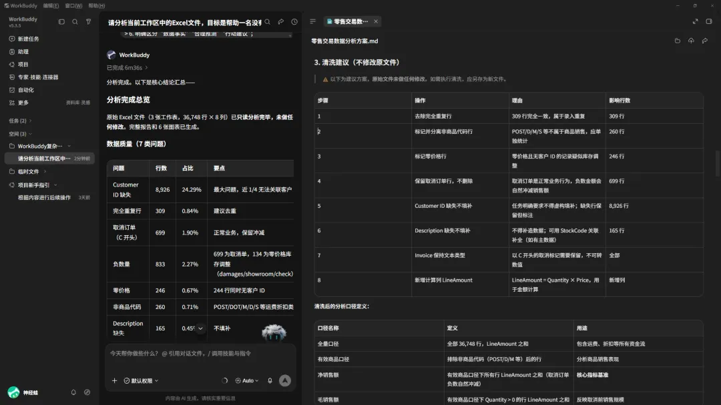The image size is (721, 405).
Task: Open the 自动化 sidebar entry
Action: (26, 90)
